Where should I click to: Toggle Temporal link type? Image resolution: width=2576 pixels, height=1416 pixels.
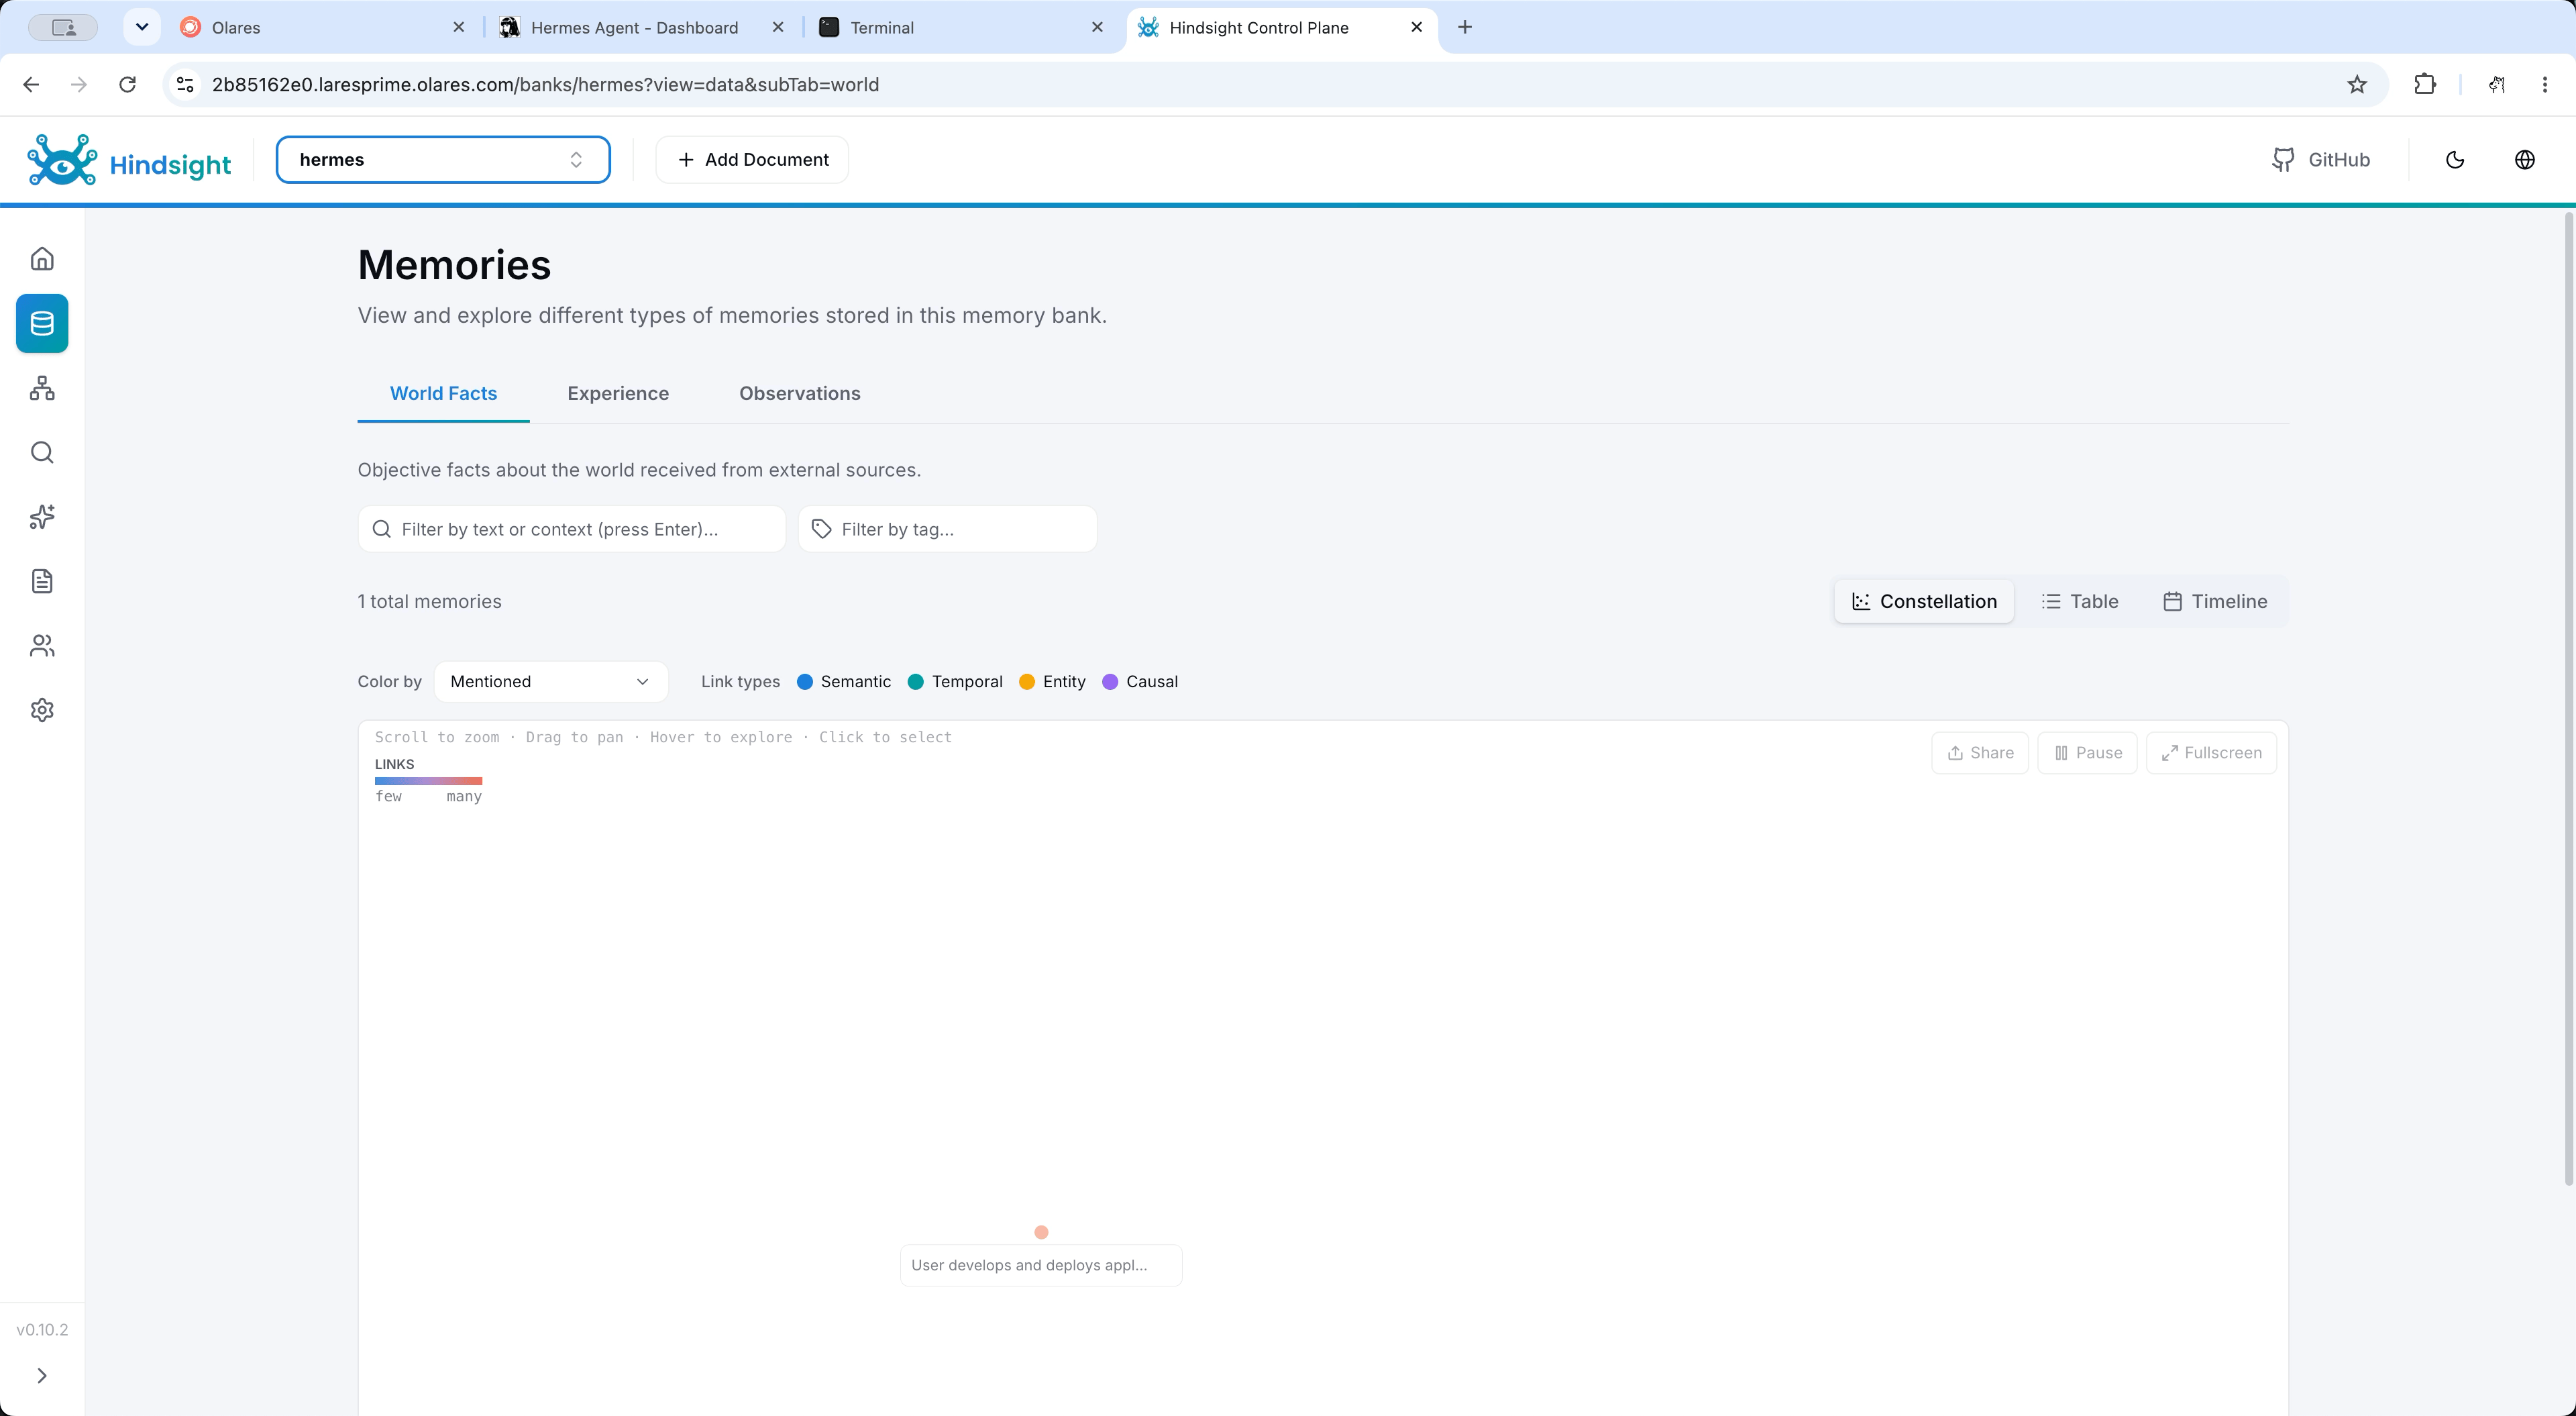click(x=955, y=681)
